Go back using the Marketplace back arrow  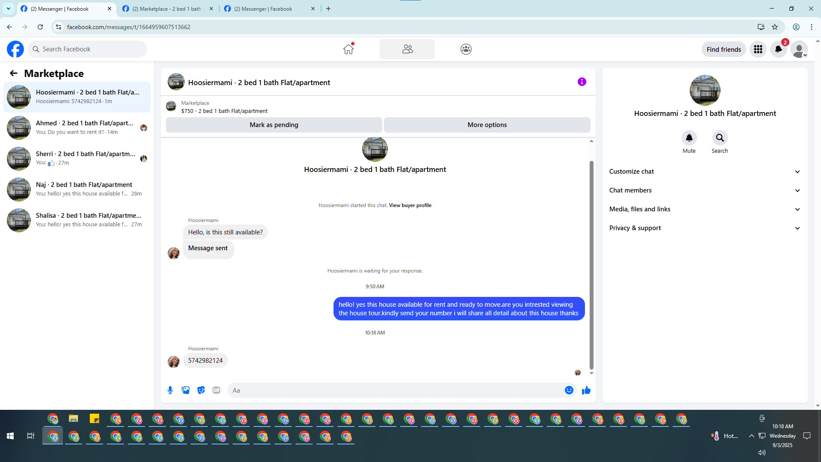pos(14,74)
